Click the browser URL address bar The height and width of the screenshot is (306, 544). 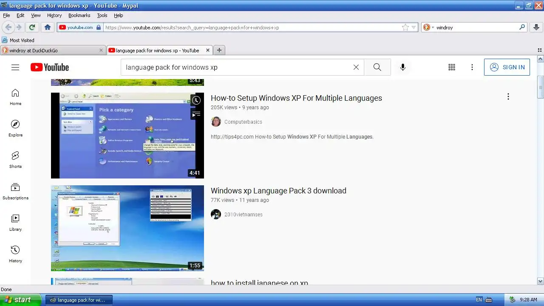252,28
